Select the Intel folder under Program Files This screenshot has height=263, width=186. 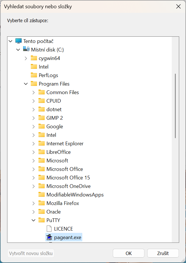click(x=51, y=135)
